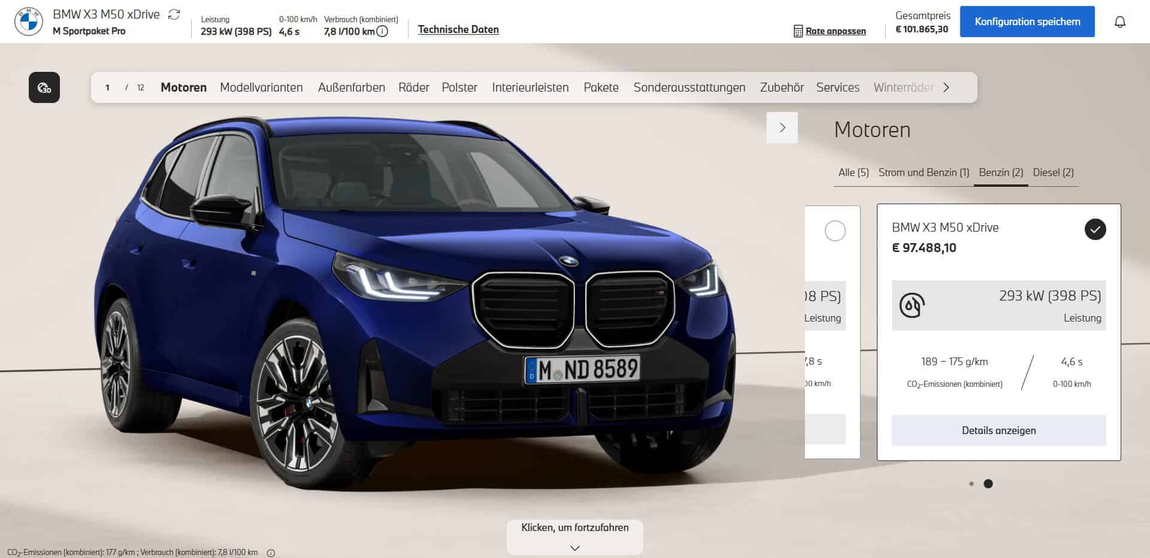The height and width of the screenshot is (558, 1150).
Task: Click the engine power icon in M50 card
Action: click(x=912, y=305)
